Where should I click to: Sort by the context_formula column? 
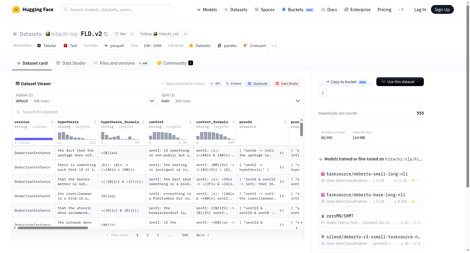pos(234,122)
